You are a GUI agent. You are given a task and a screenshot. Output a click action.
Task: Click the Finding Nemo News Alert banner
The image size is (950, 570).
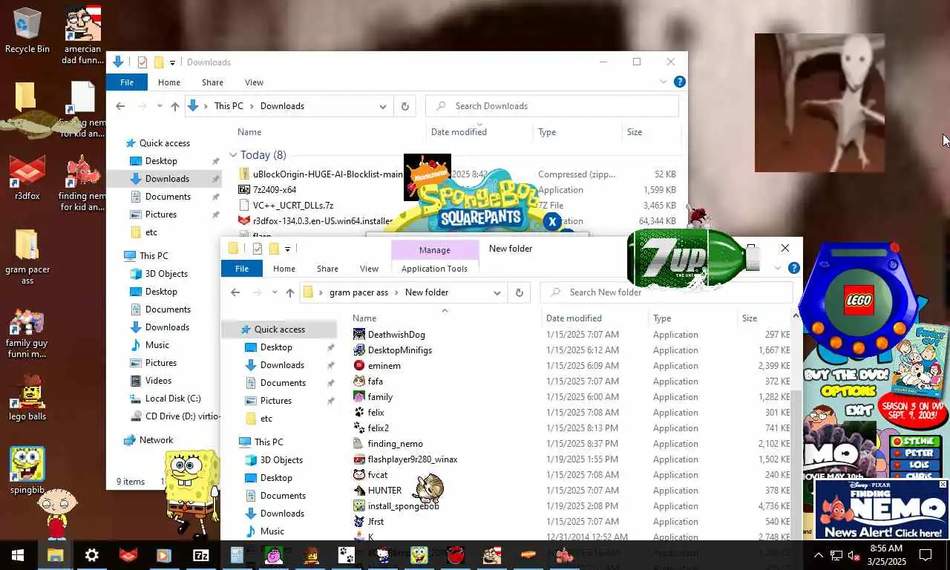click(882, 510)
